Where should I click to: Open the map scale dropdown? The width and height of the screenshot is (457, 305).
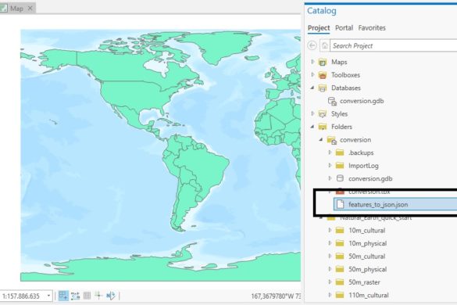pos(48,296)
